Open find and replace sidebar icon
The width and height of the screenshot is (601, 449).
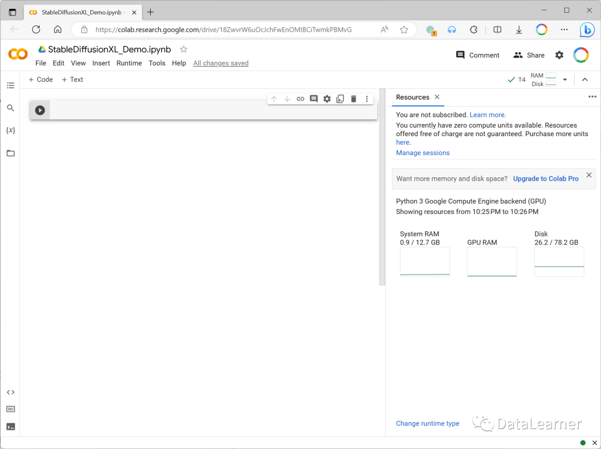click(x=11, y=108)
